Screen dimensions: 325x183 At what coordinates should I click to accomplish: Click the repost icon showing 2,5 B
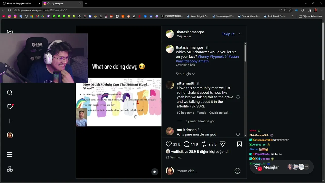(x=204, y=144)
